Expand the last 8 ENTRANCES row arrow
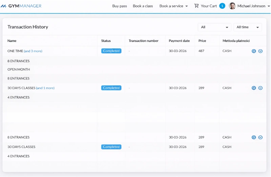 click(x=260, y=137)
